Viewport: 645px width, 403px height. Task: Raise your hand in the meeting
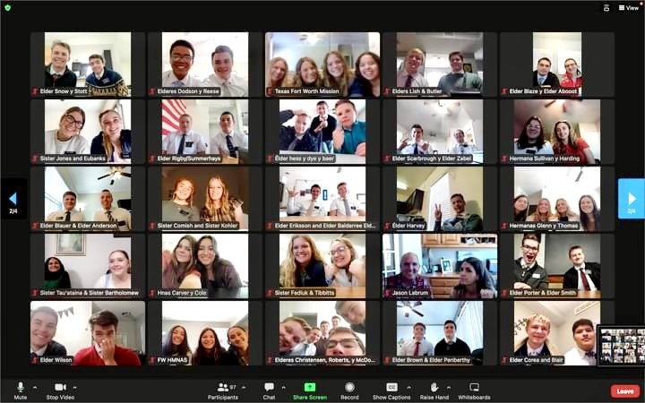click(x=434, y=390)
